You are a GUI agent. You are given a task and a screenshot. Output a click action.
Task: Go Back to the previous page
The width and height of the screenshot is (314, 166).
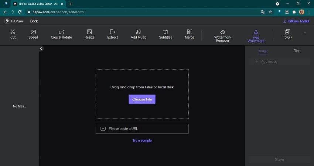click(34, 21)
